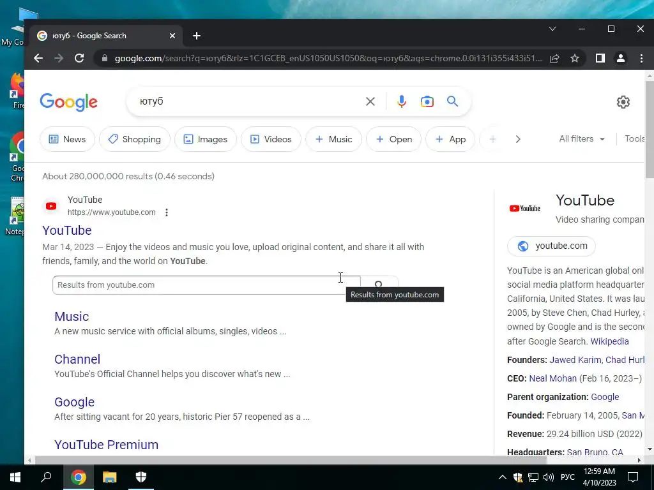Open the YouTube result title link

tap(66, 230)
